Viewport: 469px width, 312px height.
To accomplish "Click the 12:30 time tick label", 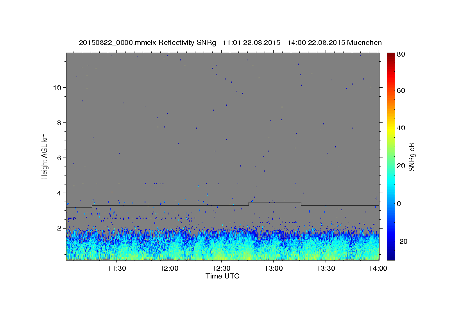I will pos(221,268).
